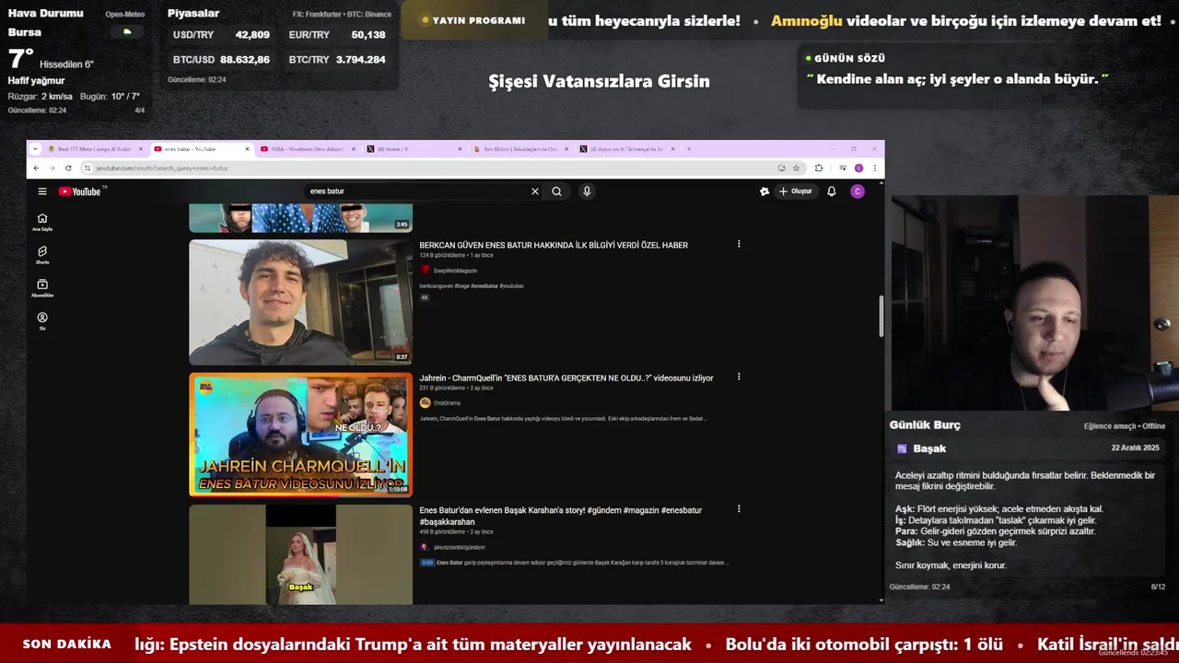Open the Jahrein CharmQuell video thumbnail
Viewport: 1179px width, 663px height.
(x=300, y=434)
